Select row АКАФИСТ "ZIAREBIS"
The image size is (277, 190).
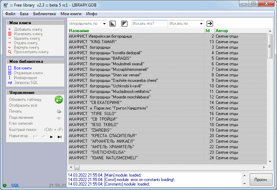pos(168,130)
